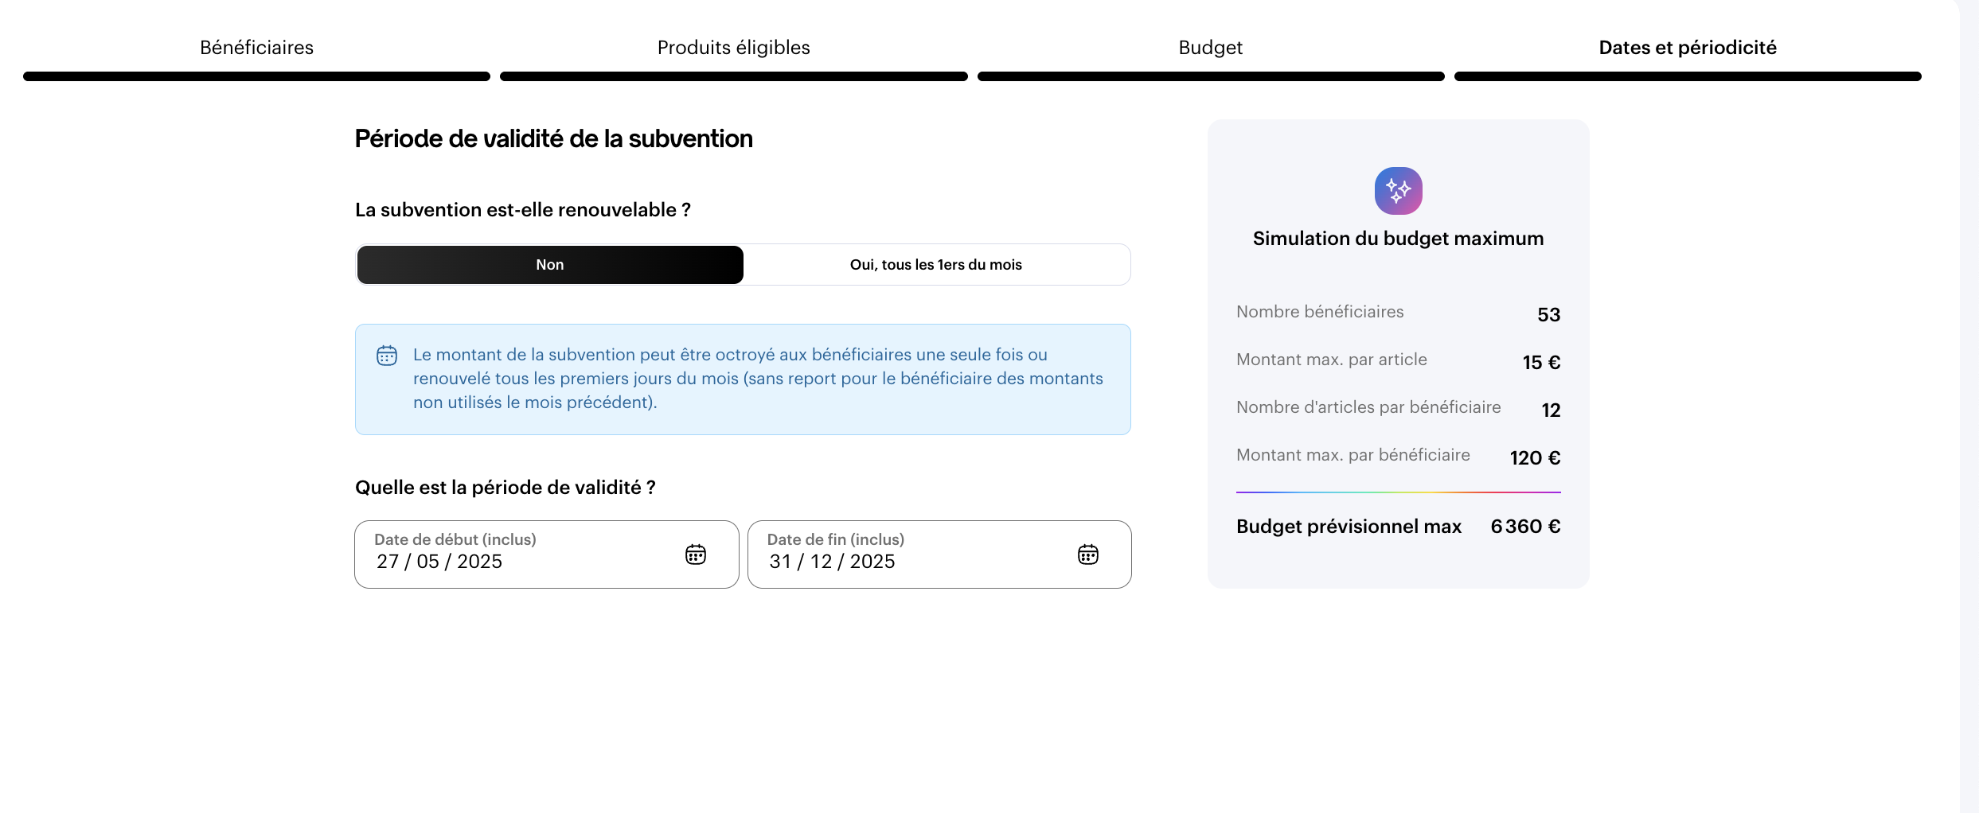Click the black progress bar under Bénéficiaires
This screenshot has height=813, width=1979.
(256, 76)
